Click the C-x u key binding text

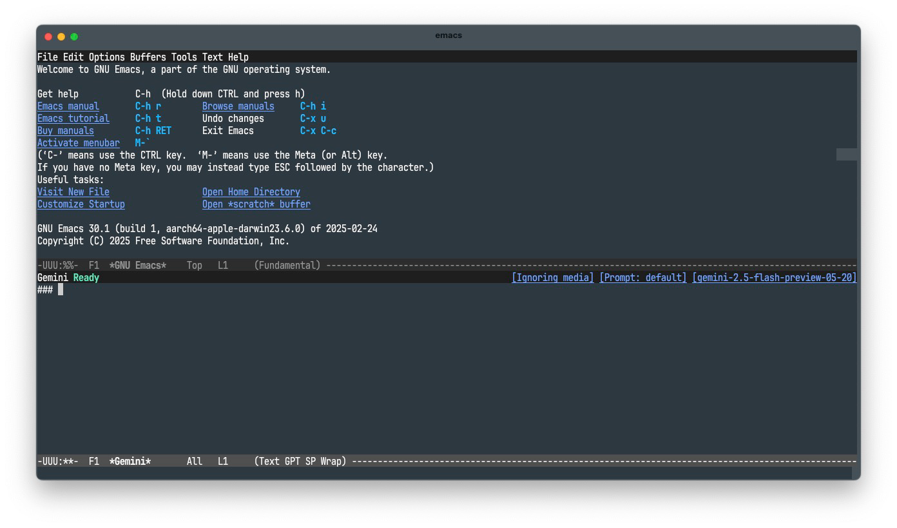pos(313,119)
